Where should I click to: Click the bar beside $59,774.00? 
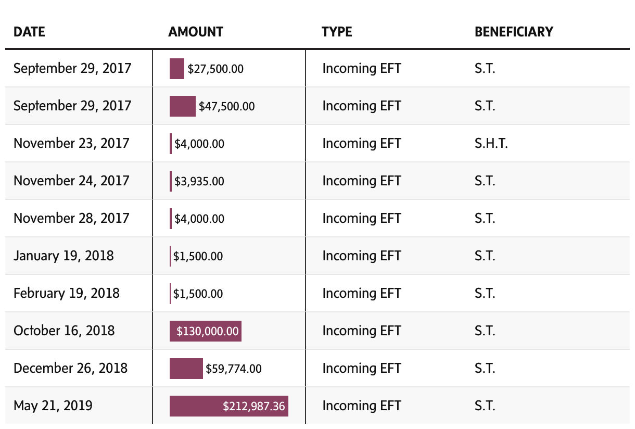[186, 369]
